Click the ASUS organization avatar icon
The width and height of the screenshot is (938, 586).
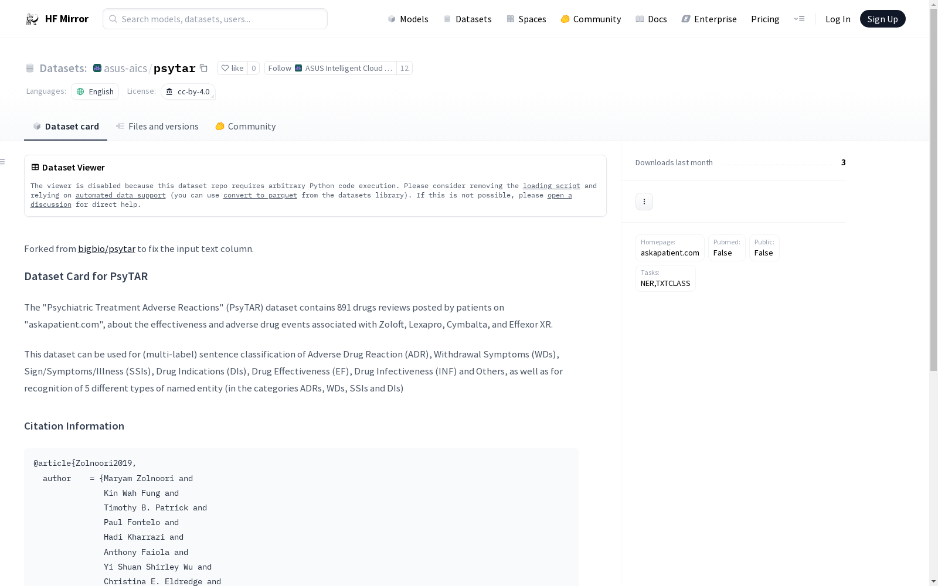tap(97, 68)
